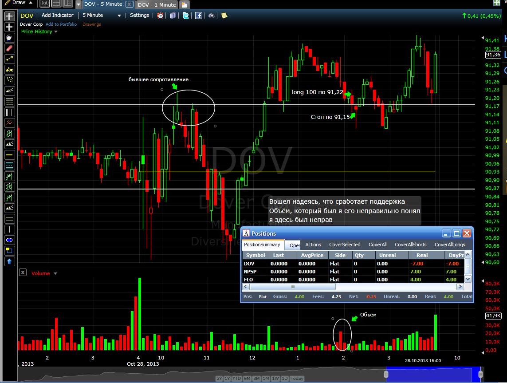The width and height of the screenshot is (507, 383).
Task: Click the Positions scroll down arrow
Action: point(468,279)
